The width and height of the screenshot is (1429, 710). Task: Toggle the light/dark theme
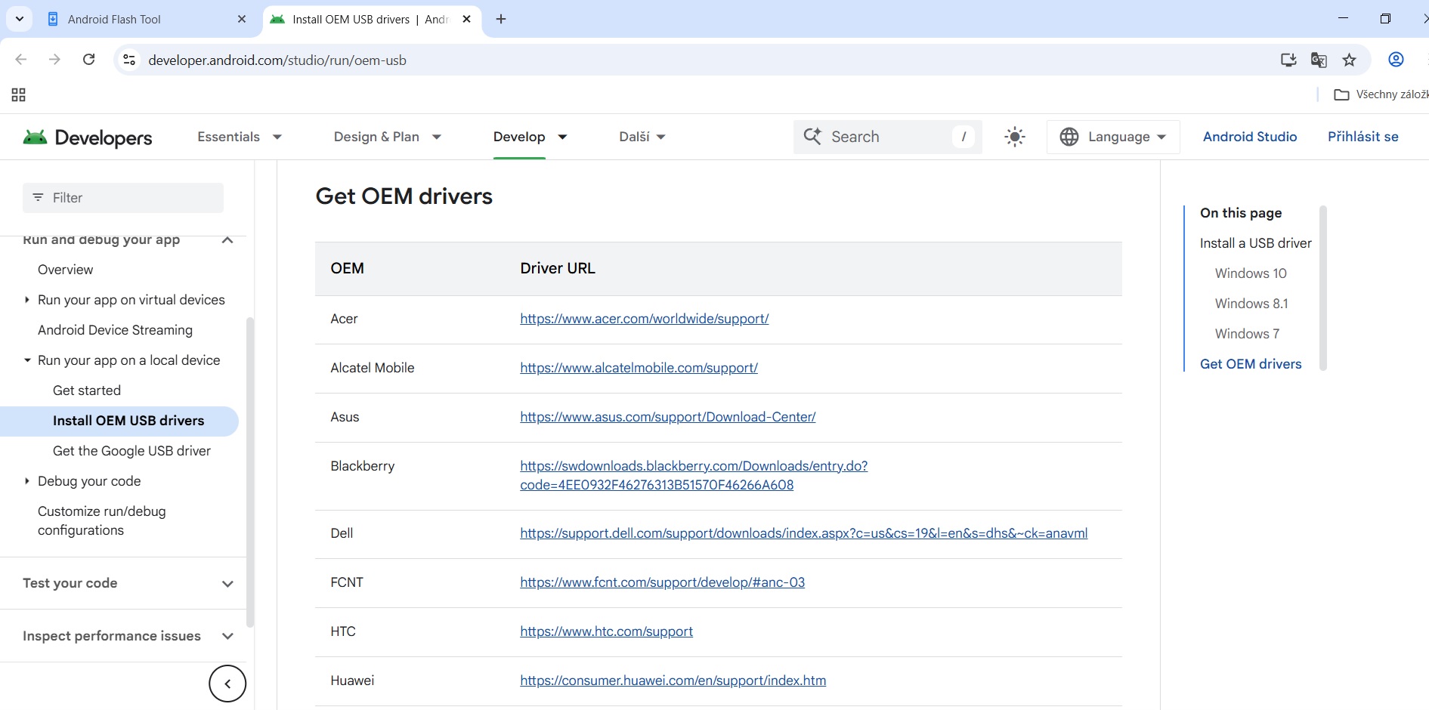click(1014, 137)
